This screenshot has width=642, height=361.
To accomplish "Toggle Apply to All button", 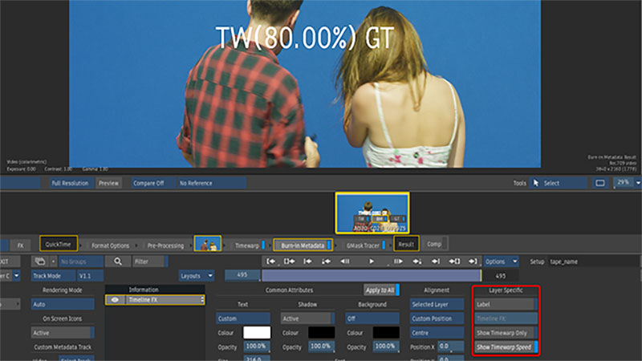I will [x=381, y=290].
